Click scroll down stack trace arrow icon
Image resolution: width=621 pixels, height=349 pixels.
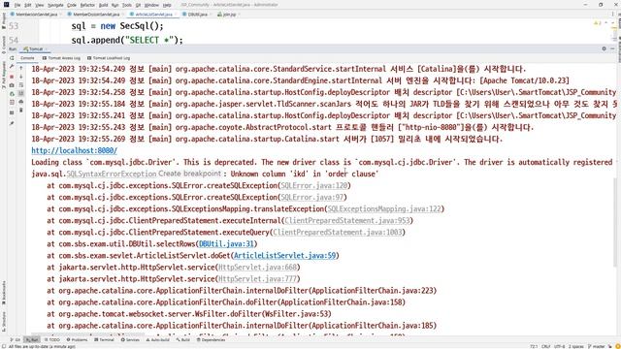click(x=21, y=77)
